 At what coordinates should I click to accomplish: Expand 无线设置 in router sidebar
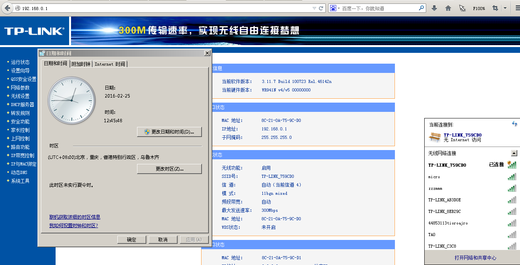click(20, 96)
